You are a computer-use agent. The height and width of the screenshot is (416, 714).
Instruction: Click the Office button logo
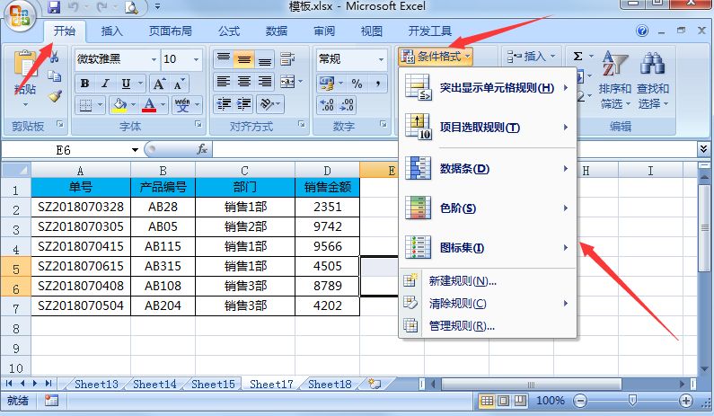coord(19,16)
